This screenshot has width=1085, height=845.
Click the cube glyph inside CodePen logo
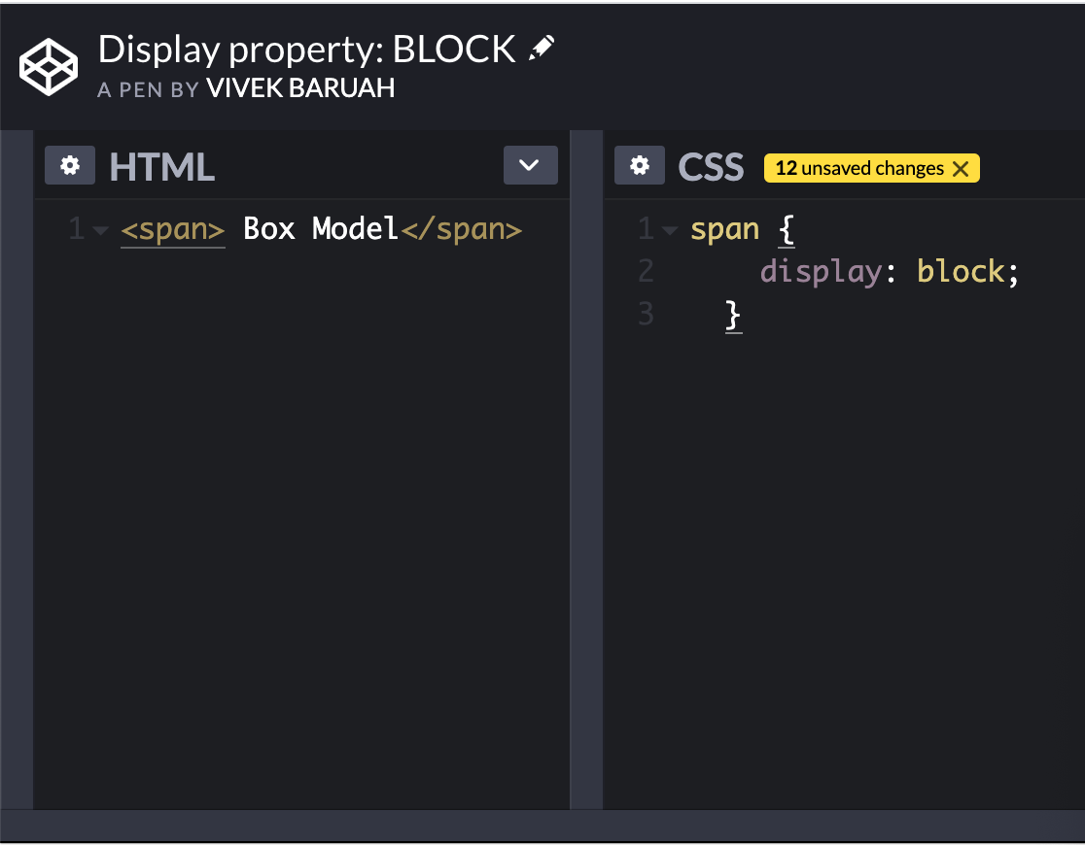tap(48, 66)
